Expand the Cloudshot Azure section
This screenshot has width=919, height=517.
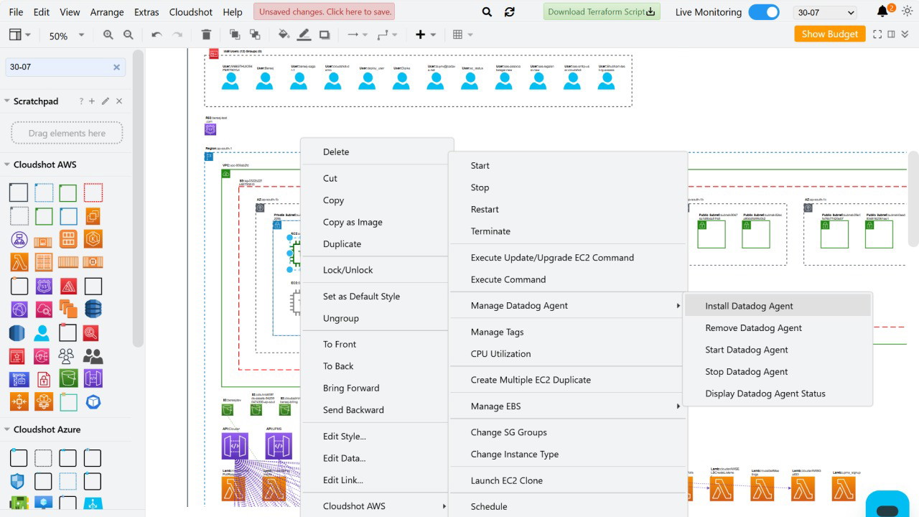click(7, 429)
